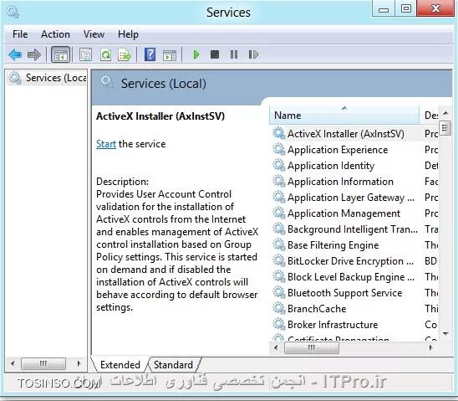
Task: Click the services list horizontal scroll right arrow
Action: (430, 347)
